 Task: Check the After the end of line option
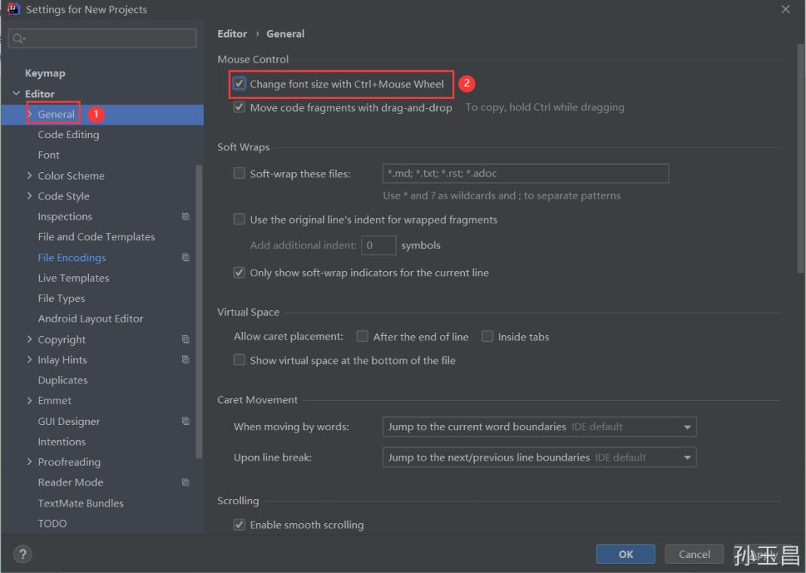[362, 336]
